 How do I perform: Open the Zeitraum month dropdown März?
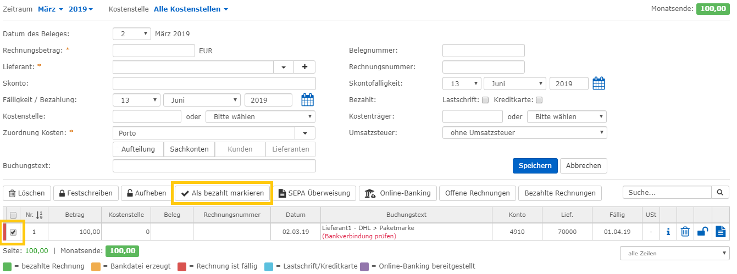(x=51, y=9)
